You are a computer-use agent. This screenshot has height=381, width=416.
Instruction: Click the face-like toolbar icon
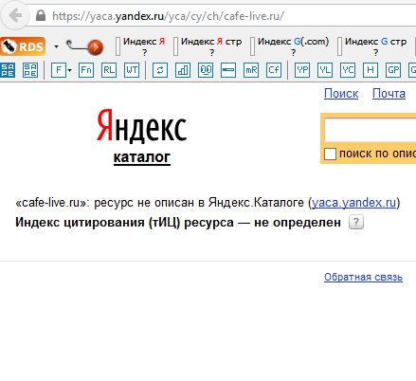206,70
